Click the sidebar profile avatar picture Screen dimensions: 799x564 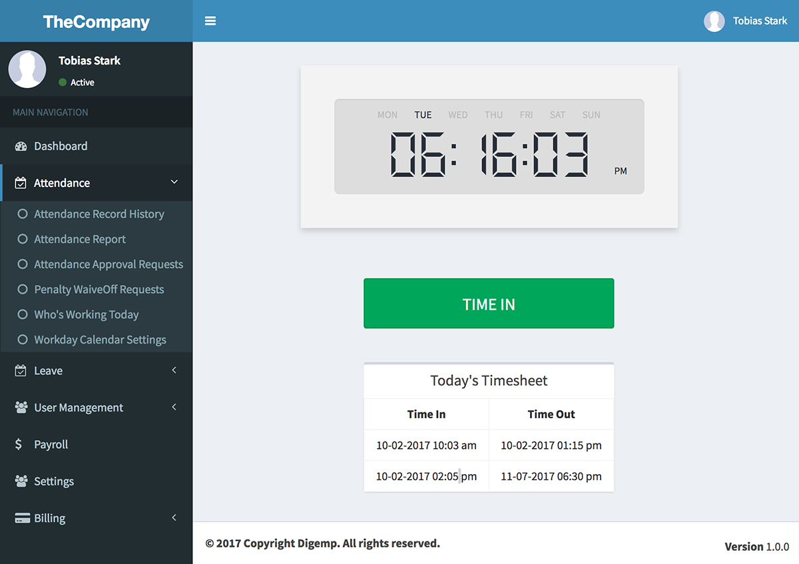[27, 69]
